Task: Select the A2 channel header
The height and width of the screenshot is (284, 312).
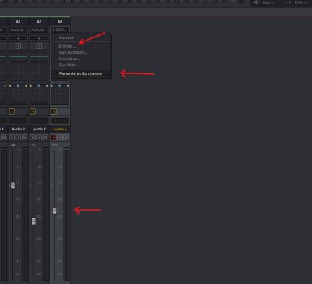Action: coord(18,22)
